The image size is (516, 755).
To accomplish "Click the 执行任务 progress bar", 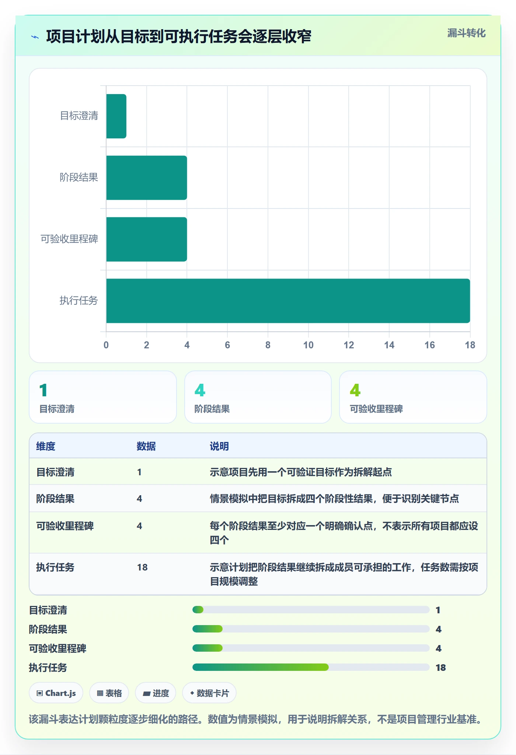I will pyautogui.click(x=311, y=667).
